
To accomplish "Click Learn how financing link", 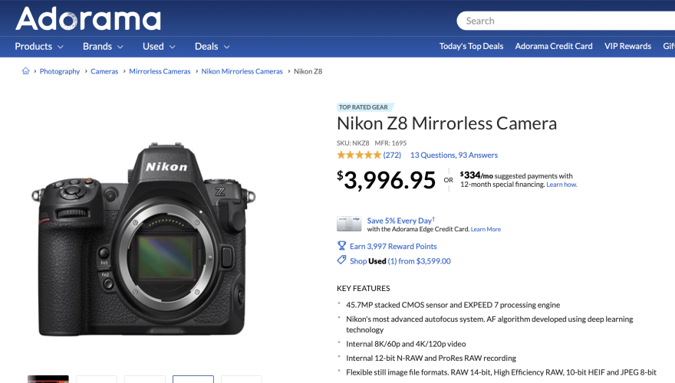I will tap(561, 185).
